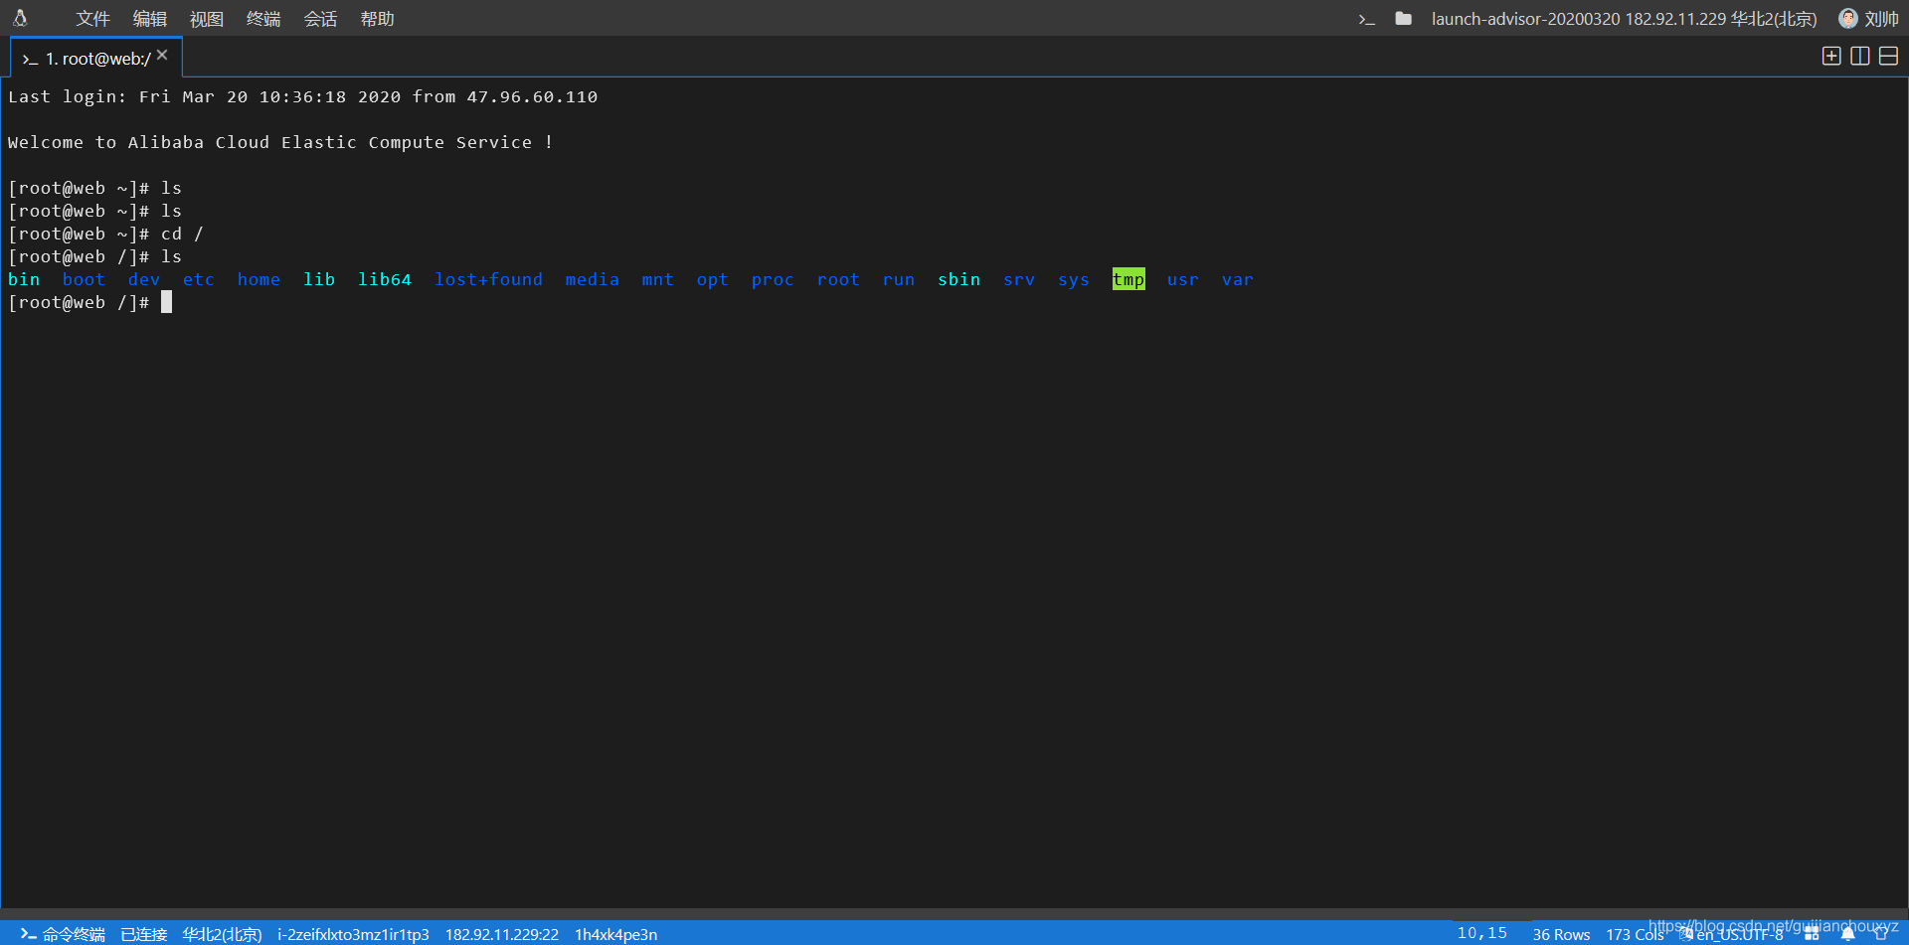This screenshot has width=1909, height=945.
Task: Click the 'dev' directory name in terminal
Action: coord(144,279)
